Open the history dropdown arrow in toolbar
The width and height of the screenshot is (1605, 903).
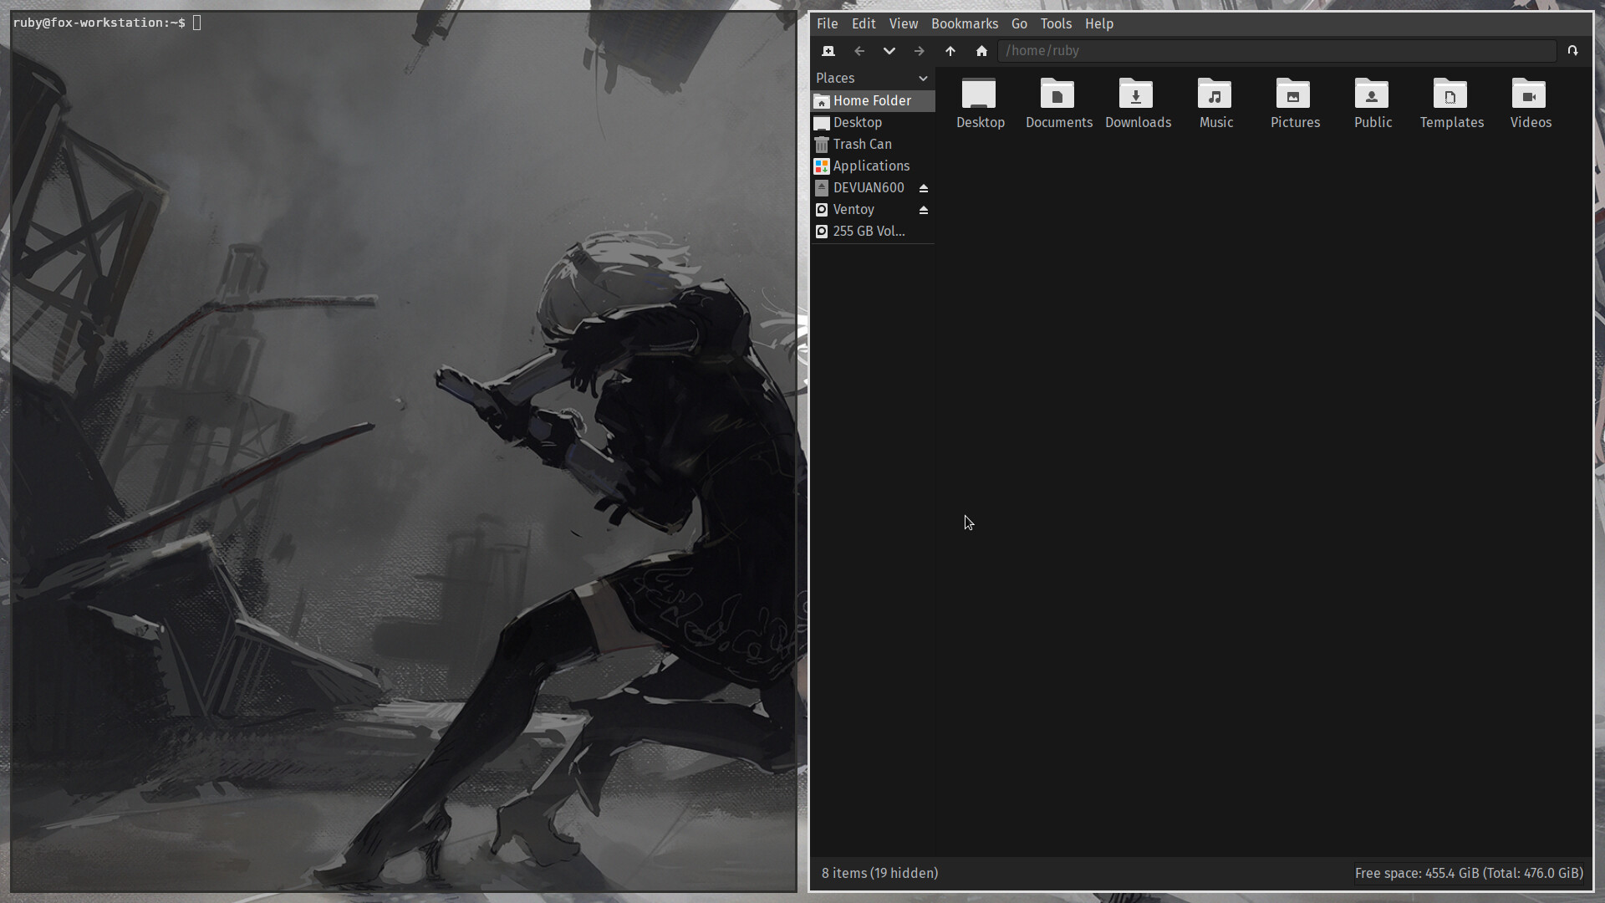point(889,51)
